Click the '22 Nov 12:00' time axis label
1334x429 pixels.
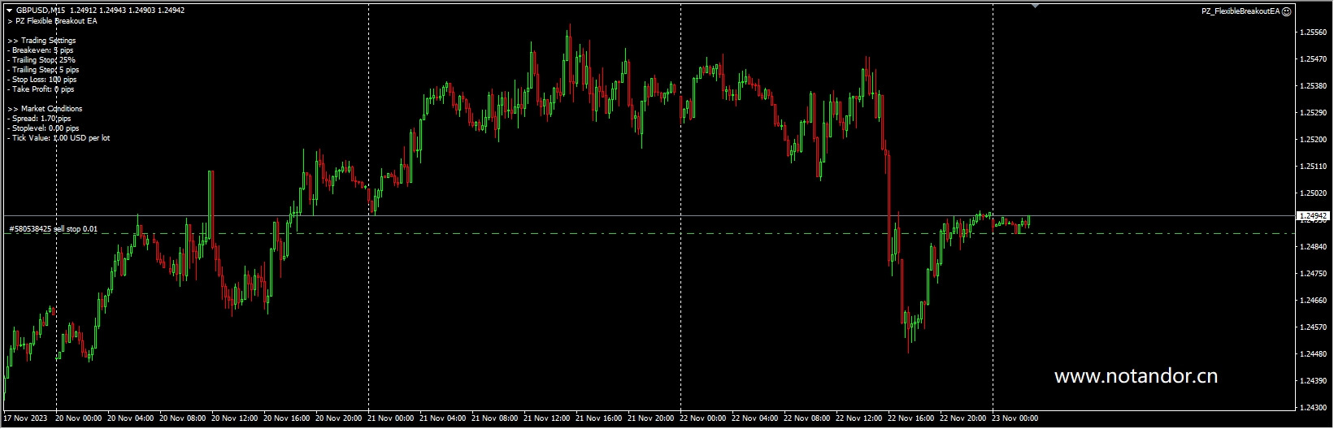(x=859, y=419)
